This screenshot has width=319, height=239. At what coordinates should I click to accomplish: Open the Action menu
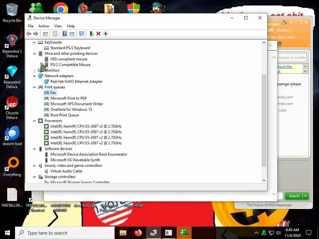(x=44, y=26)
